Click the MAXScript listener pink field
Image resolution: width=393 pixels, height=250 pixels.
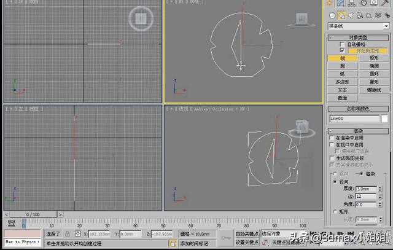tap(22, 233)
